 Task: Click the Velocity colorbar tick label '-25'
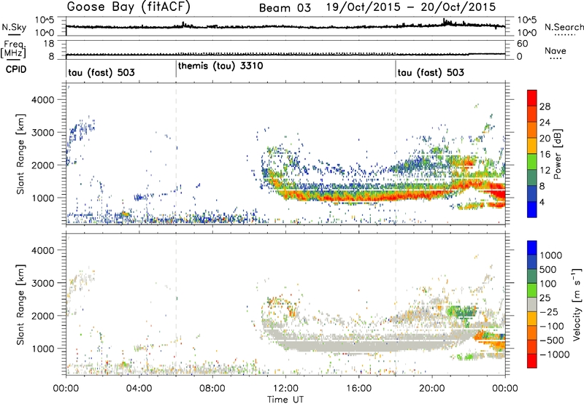click(x=549, y=311)
